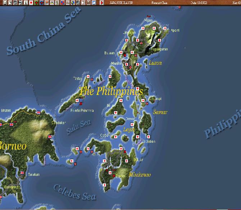
Task: Select the Japanese base flag at Aparri
Action: [x=165, y=28]
